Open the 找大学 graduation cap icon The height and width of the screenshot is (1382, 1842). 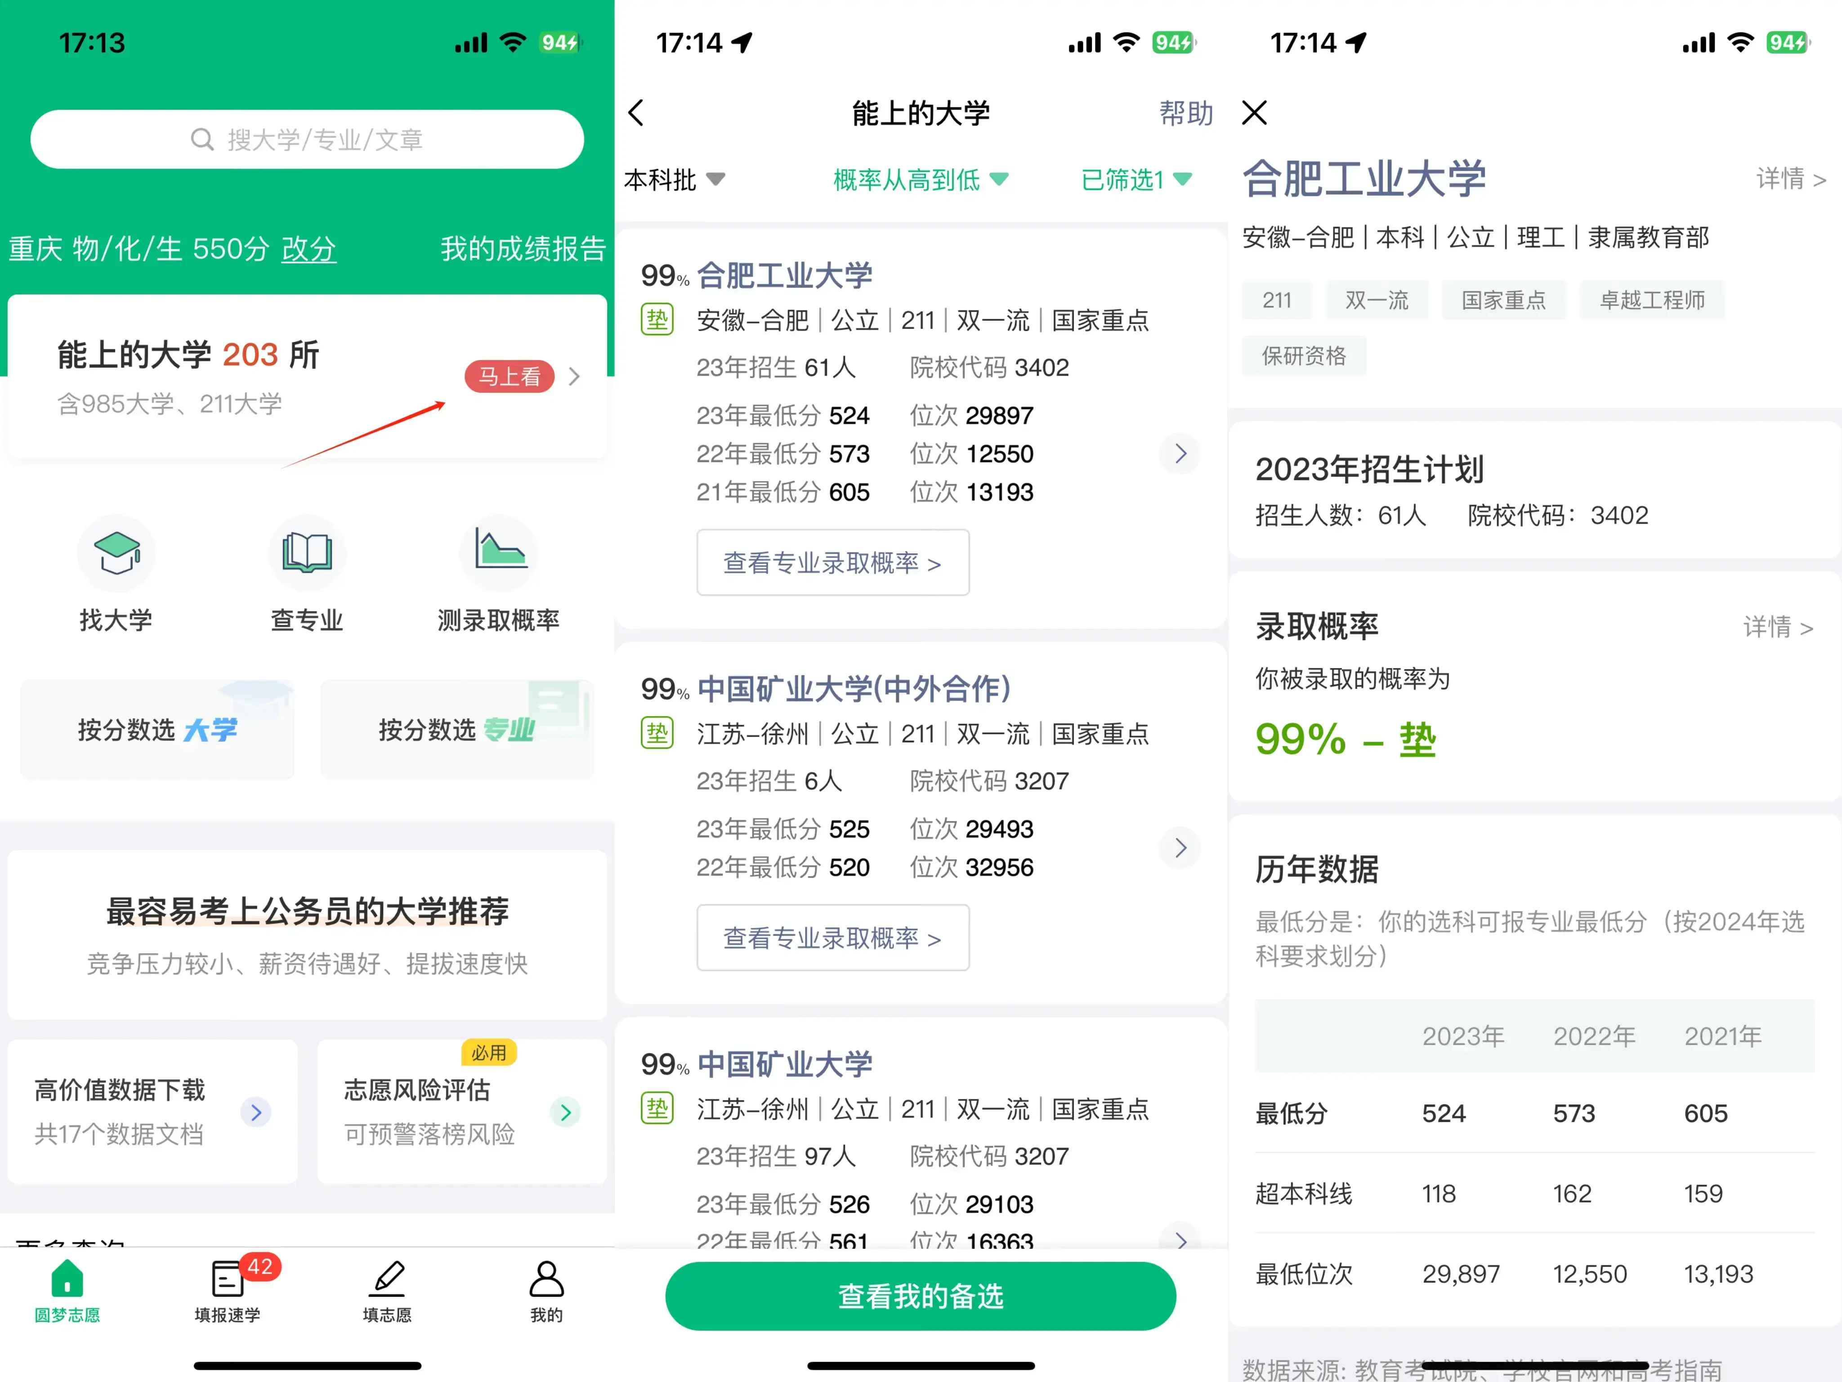(116, 552)
